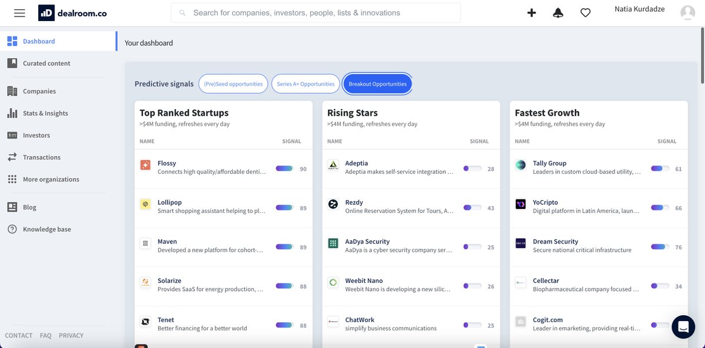Click the Tenet company logo
Screen dimensions: 705x348
[x=146, y=322]
